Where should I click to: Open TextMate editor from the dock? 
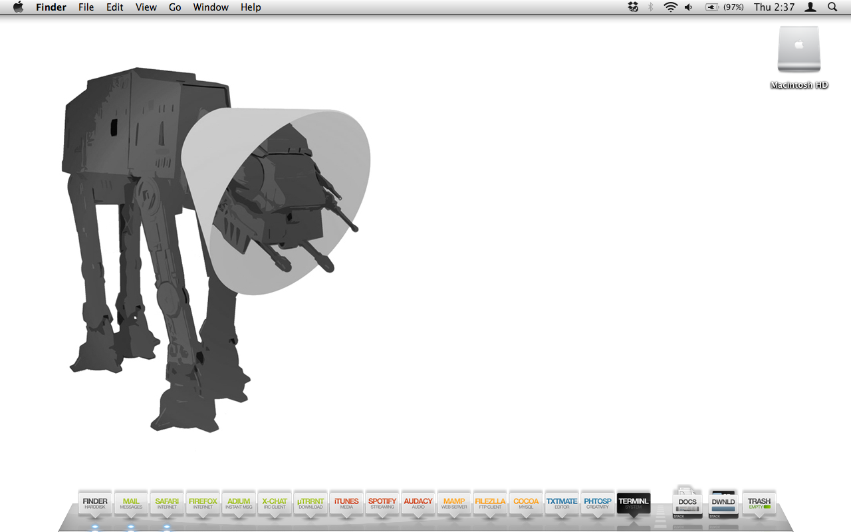coord(562,503)
